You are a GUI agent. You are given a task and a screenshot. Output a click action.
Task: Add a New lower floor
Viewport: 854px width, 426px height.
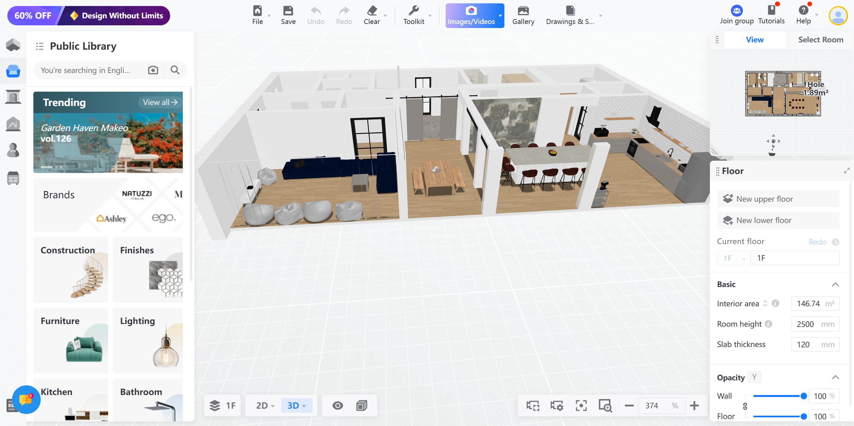point(778,220)
